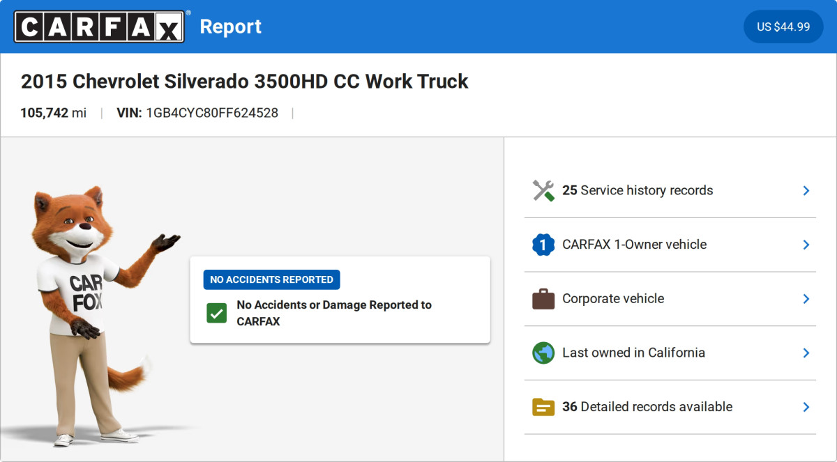Click the Report header title
837x462 pixels.
[x=230, y=26]
